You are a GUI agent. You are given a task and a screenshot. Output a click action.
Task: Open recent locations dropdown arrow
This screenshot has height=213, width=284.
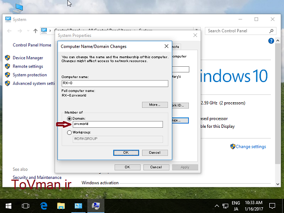[x=28, y=31]
